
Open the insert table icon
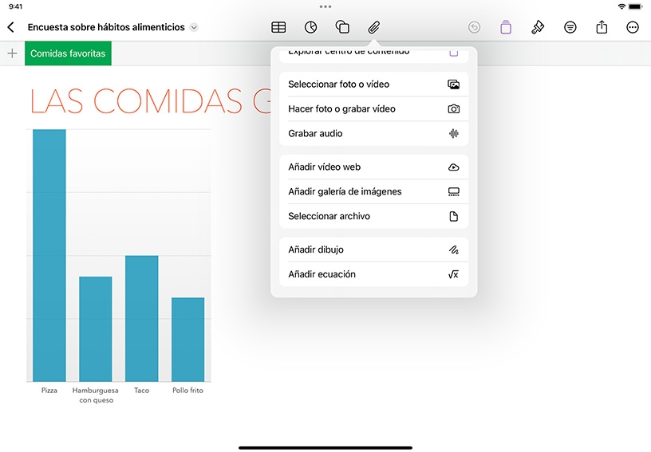pos(278,27)
